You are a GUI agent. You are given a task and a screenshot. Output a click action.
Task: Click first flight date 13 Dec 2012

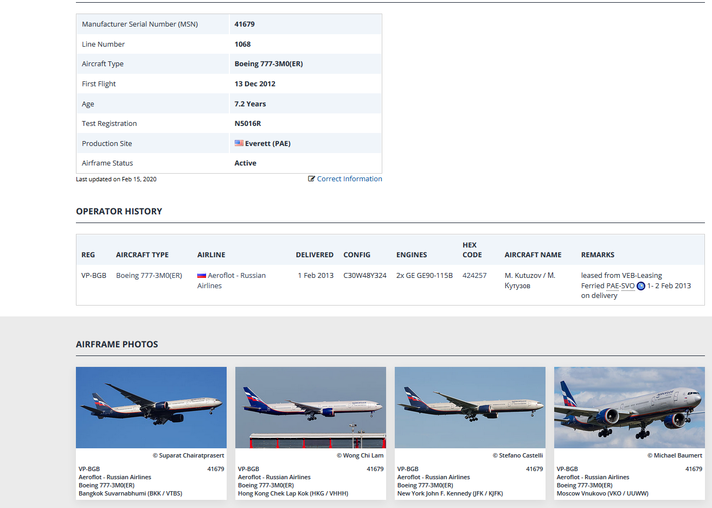[x=255, y=84]
